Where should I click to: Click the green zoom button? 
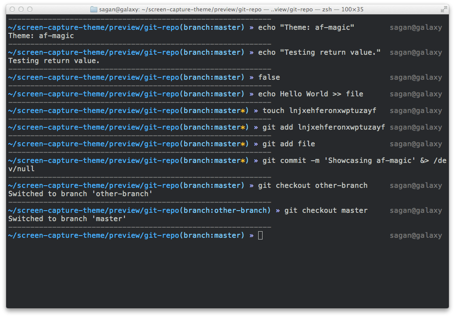29,9
